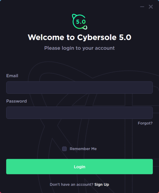Focus the Email input field

coord(80,87)
